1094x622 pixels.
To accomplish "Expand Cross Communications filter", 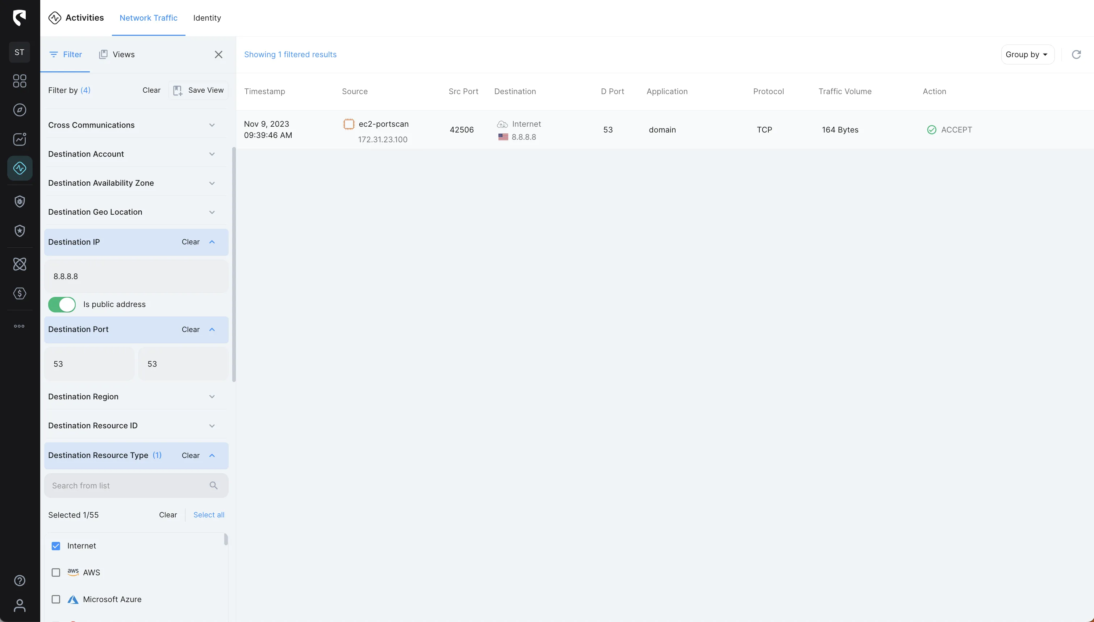I will pyautogui.click(x=212, y=125).
